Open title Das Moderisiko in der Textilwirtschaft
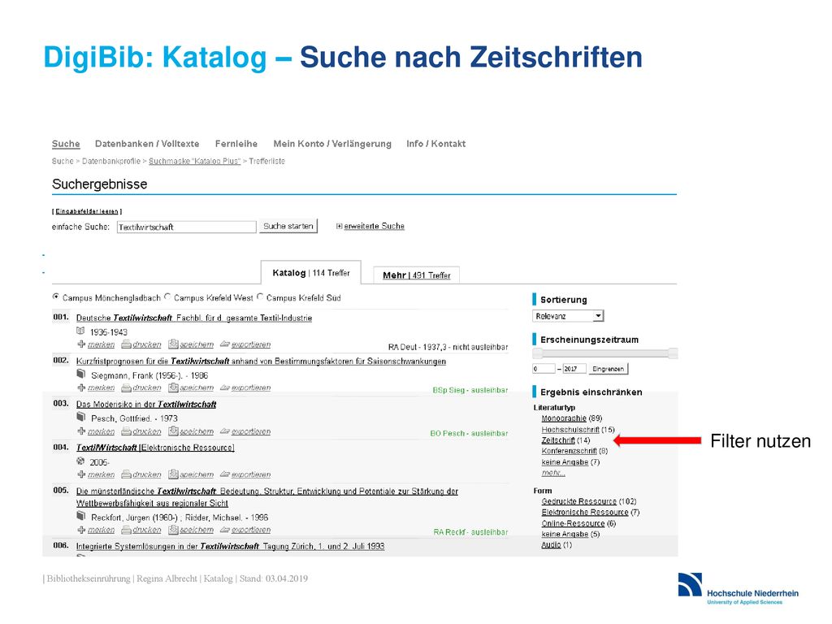This screenshot has height=624, width=832. [x=146, y=405]
